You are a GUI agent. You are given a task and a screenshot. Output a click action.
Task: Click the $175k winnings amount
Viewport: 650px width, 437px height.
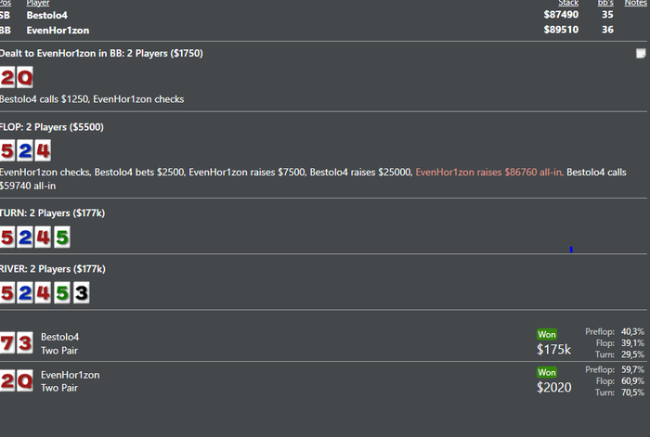coord(553,350)
